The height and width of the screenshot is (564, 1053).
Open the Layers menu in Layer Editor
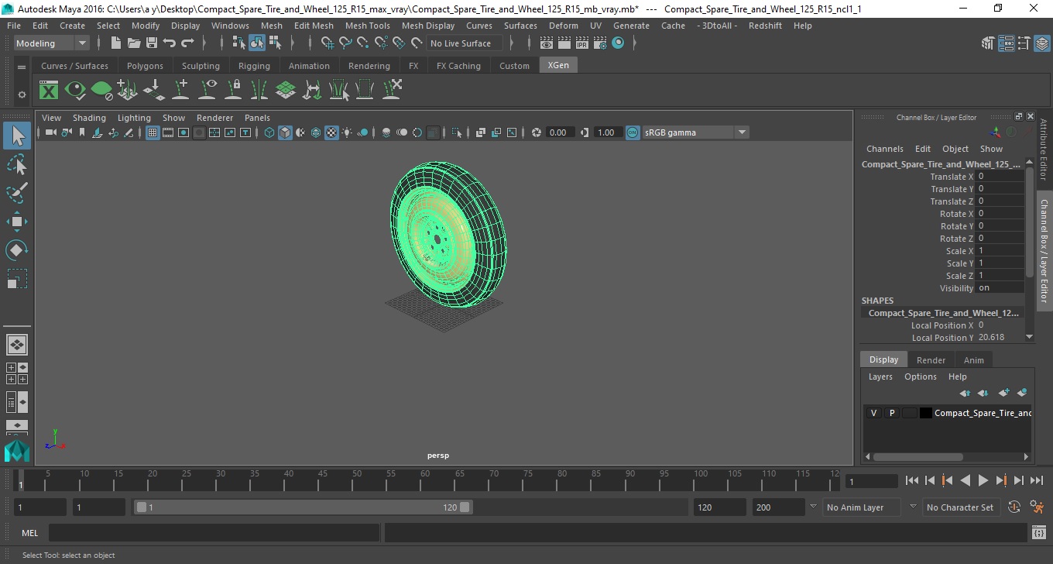[880, 377]
